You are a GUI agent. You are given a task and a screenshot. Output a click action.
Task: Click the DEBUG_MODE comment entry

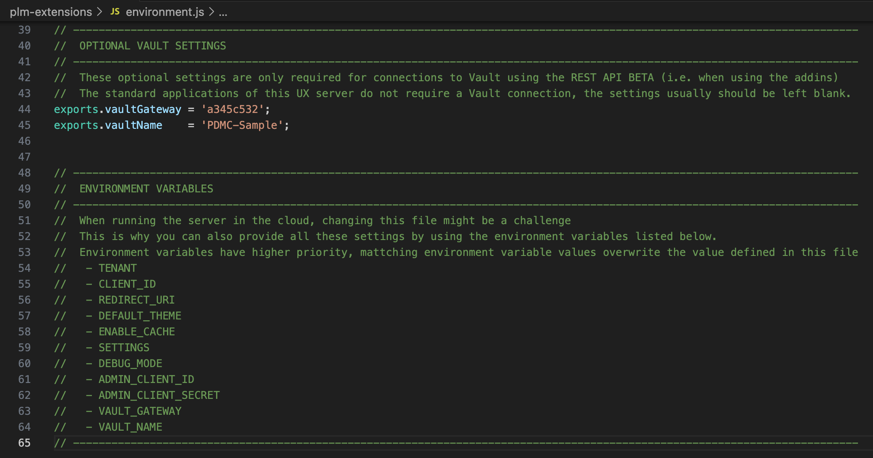coord(130,364)
